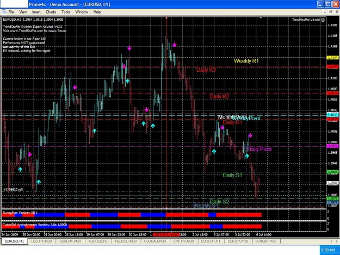Click the 24 Jun 2009 time axis label
Screen dimensions: 340x255
pyautogui.click(x=10, y=235)
